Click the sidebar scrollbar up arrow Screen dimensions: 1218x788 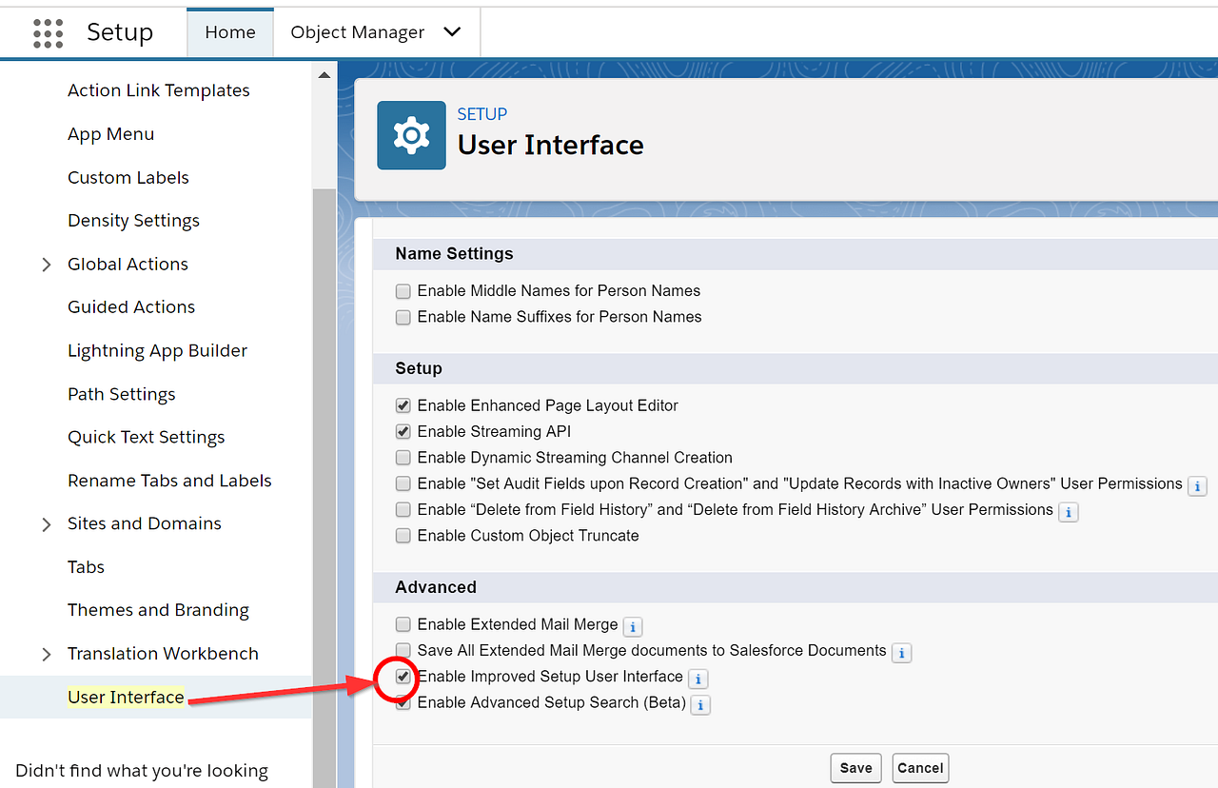pyautogui.click(x=324, y=72)
